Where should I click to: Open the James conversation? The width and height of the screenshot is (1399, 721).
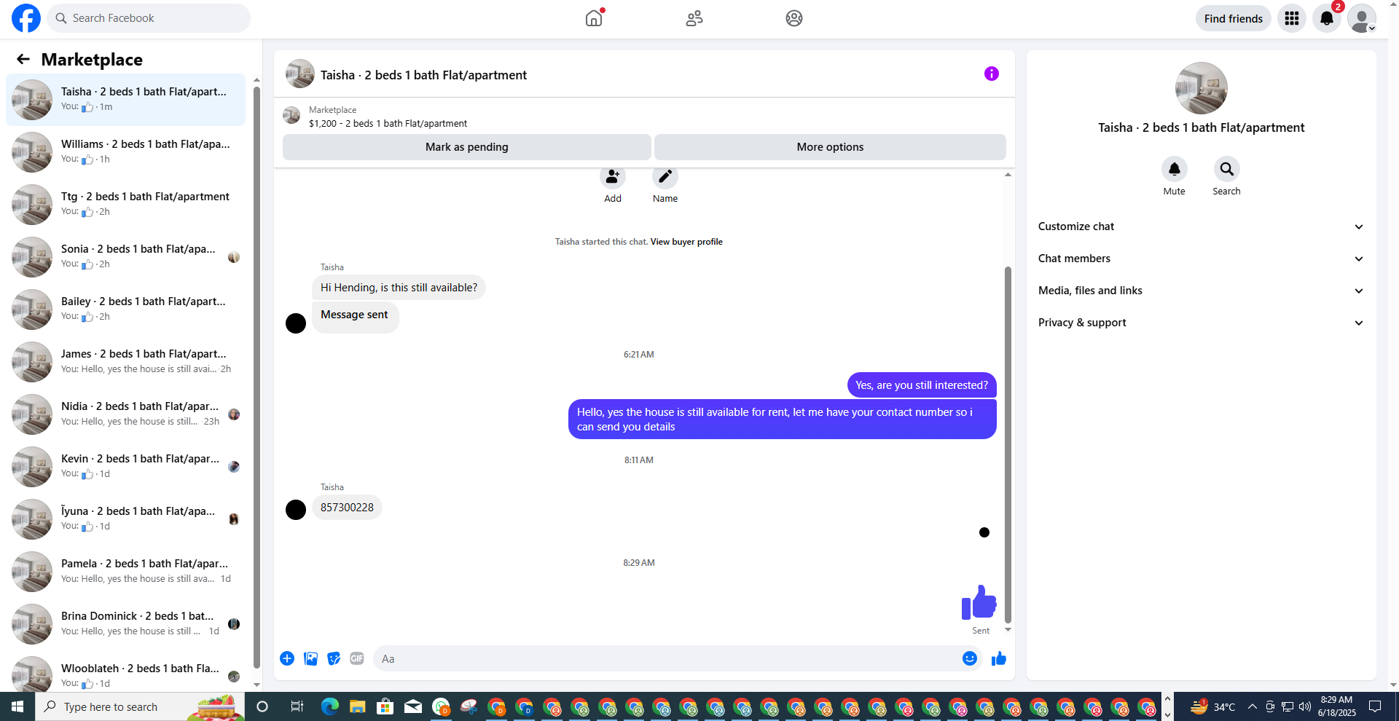(x=125, y=362)
